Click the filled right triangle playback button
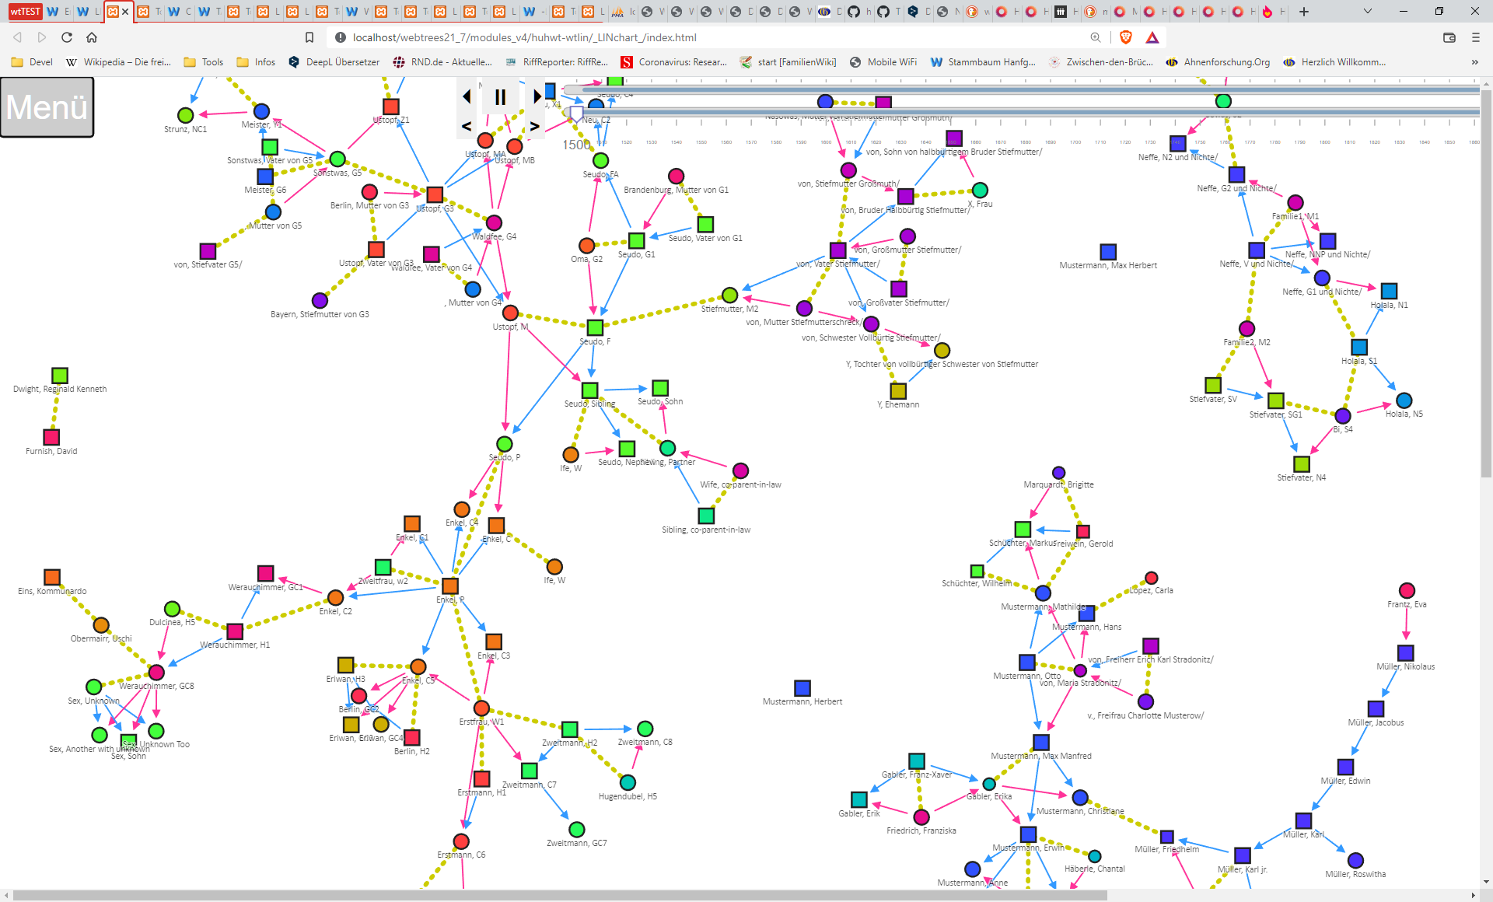 [x=537, y=96]
